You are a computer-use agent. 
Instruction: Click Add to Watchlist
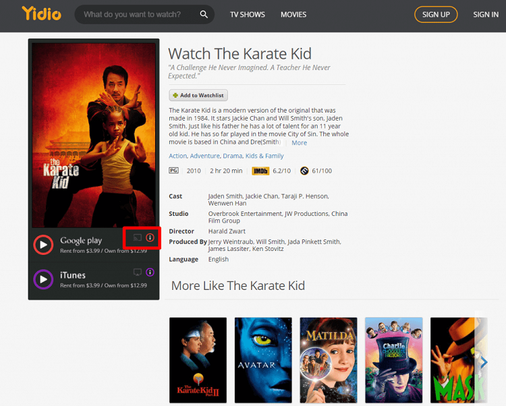(198, 95)
